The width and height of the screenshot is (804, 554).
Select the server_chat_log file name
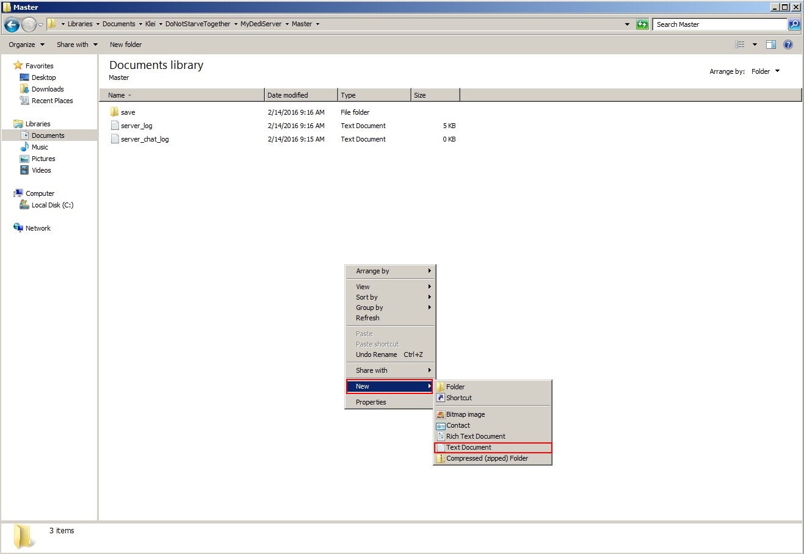tap(145, 139)
